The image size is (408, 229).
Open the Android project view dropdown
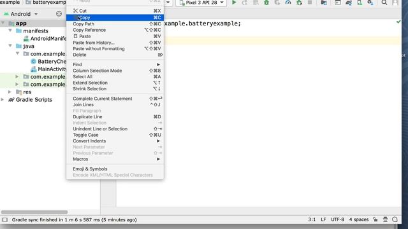pyautogui.click(x=21, y=14)
